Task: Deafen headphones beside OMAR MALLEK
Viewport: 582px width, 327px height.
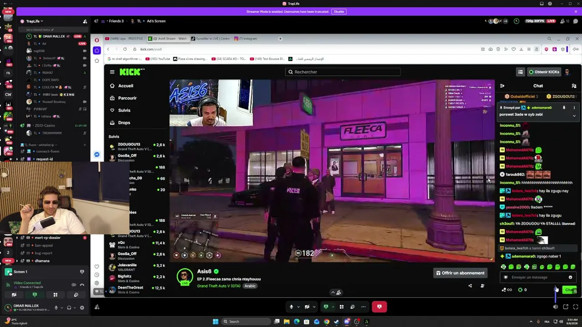Action: [x=69, y=307]
